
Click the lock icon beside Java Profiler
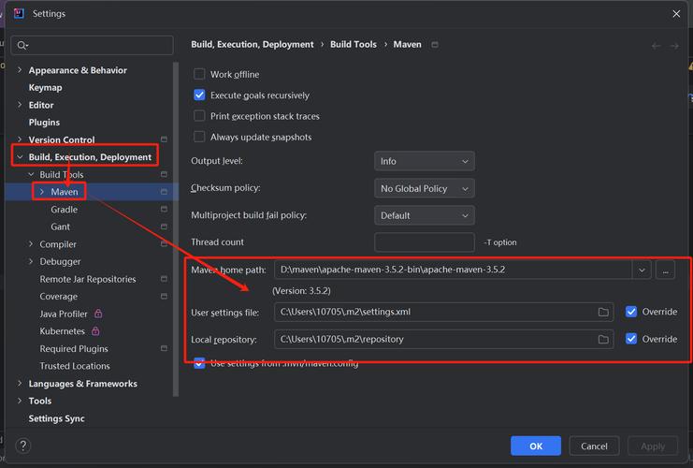pos(98,314)
